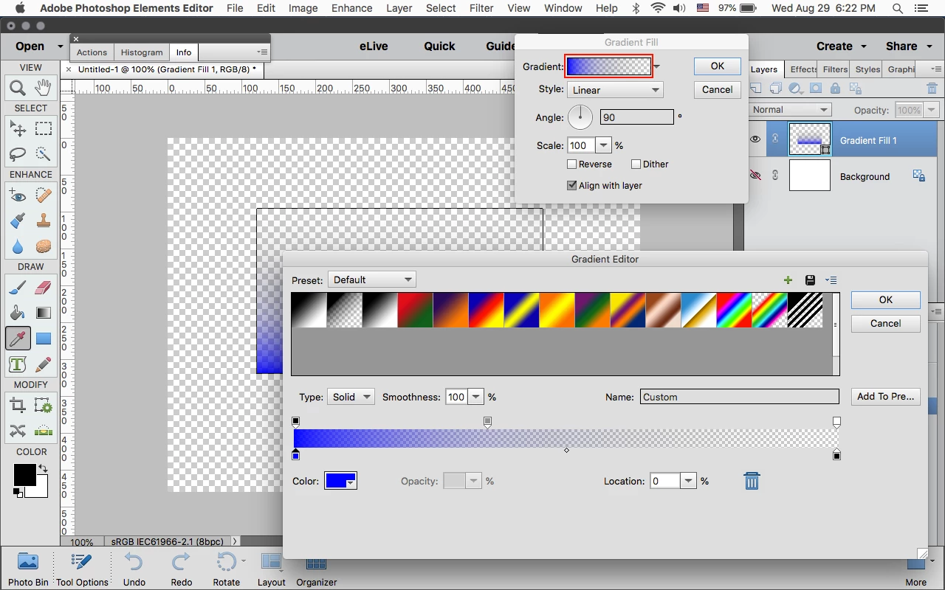Image resolution: width=945 pixels, height=590 pixels.
Task: Click delete layer trash icon in Layers panel
Action: [x=932, y=88]
